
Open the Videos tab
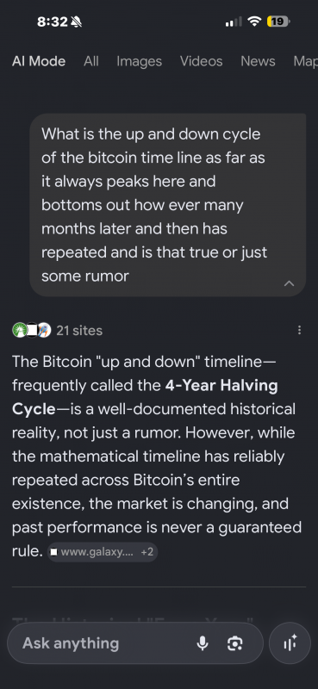[201, 61]
